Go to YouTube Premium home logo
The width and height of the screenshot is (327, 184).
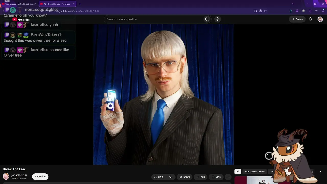click(x=21, y=19)
